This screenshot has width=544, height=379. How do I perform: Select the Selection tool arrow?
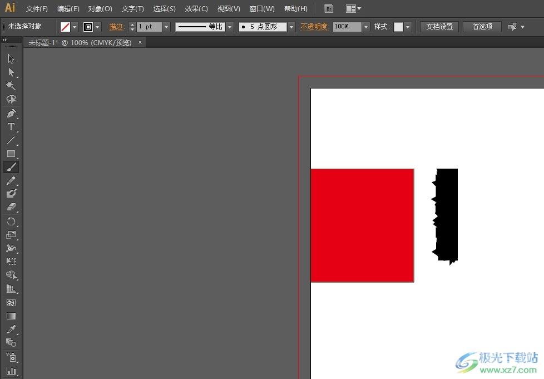pos(11,58)
